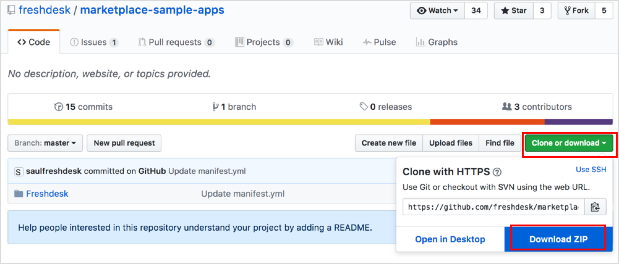
Task: Click the watchers count 34
Action: coord(476,11)
